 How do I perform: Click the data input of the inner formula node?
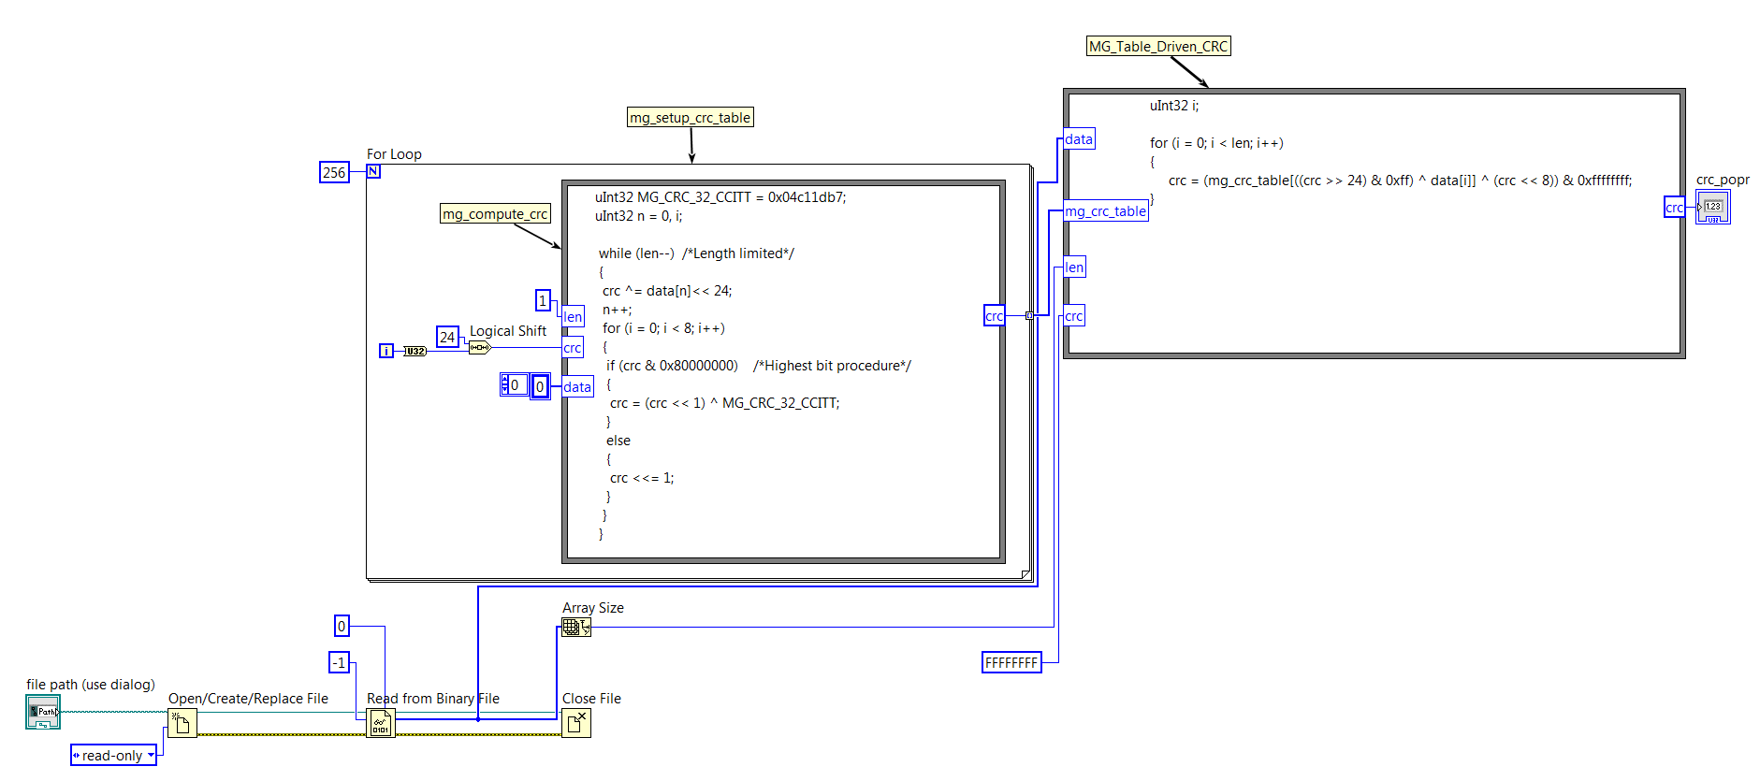(577, 387)
